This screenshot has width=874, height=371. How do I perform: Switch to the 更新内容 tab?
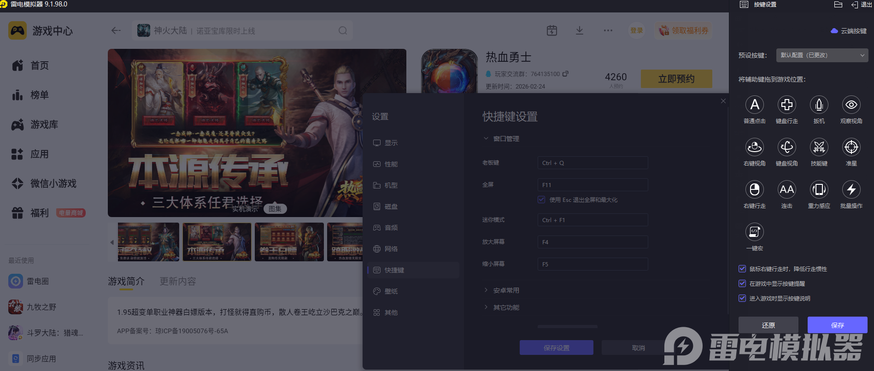pyautogui.click(x=177, y=281)
